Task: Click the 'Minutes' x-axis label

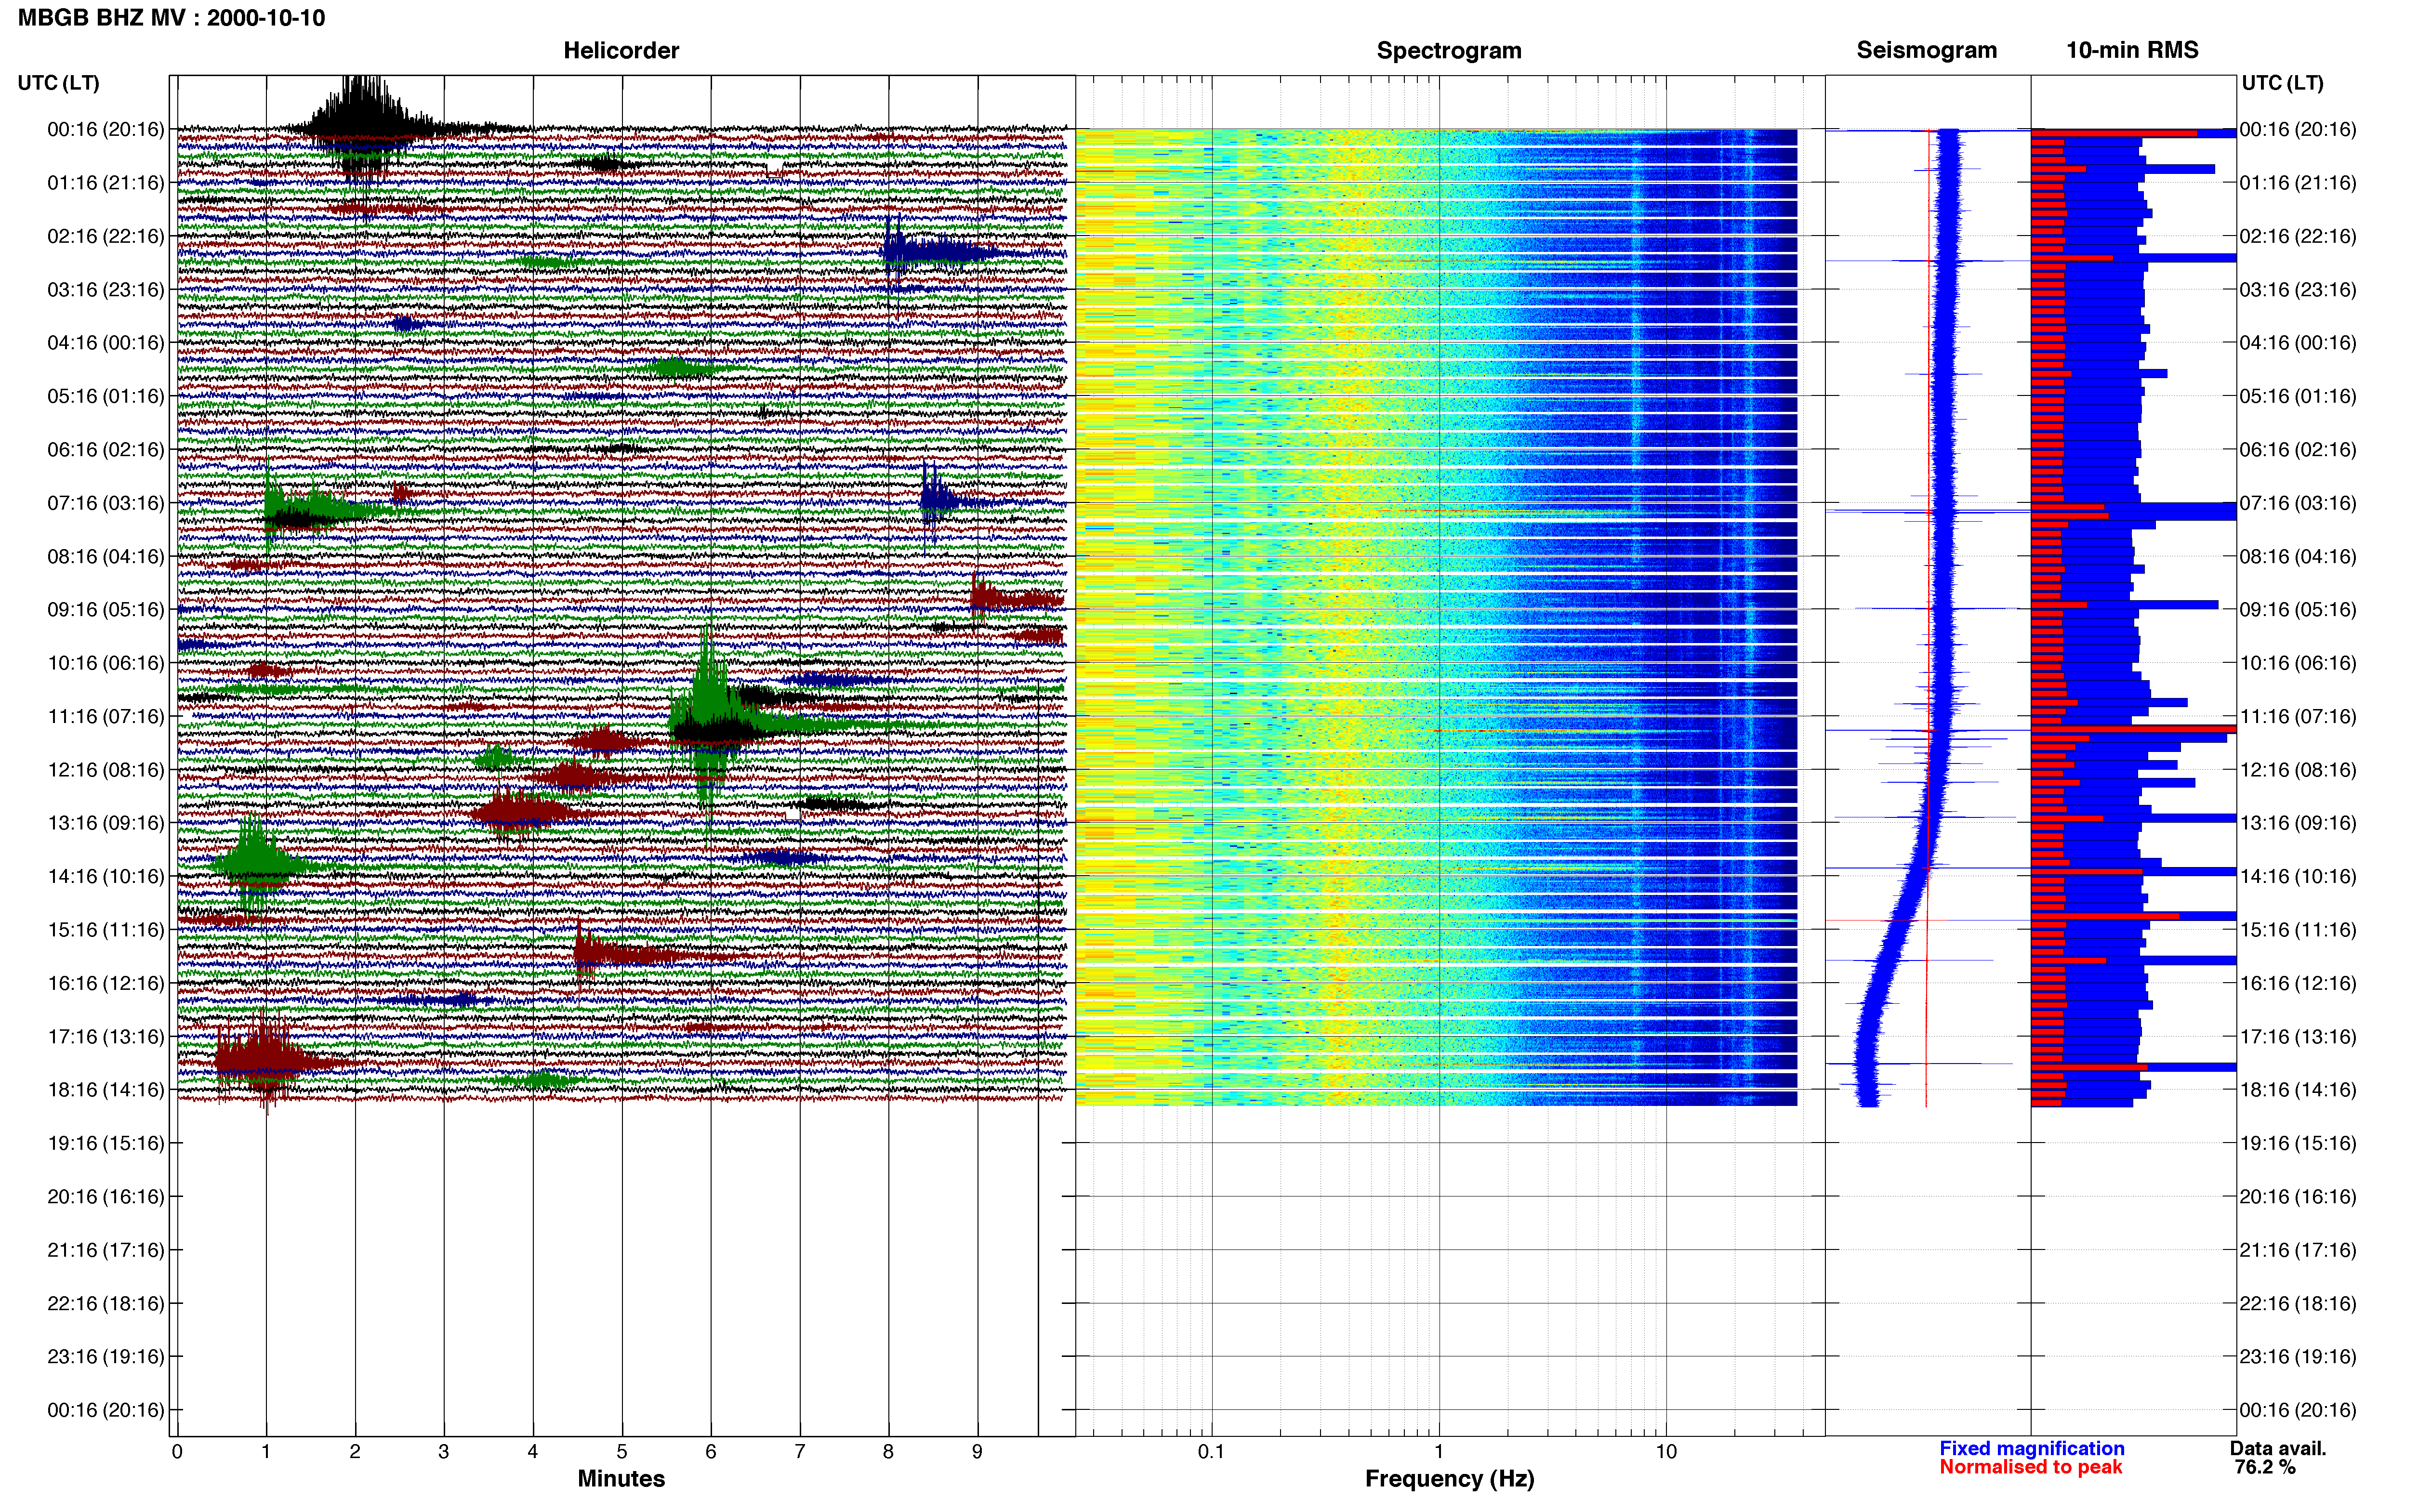Action: click(x=621, y=1479)
